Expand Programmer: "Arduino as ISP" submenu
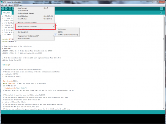This screenshot has width=166, height=124. [34, 36]
